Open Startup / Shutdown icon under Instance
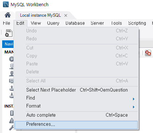The image size is (153, 133). click(x=12, y=113)
